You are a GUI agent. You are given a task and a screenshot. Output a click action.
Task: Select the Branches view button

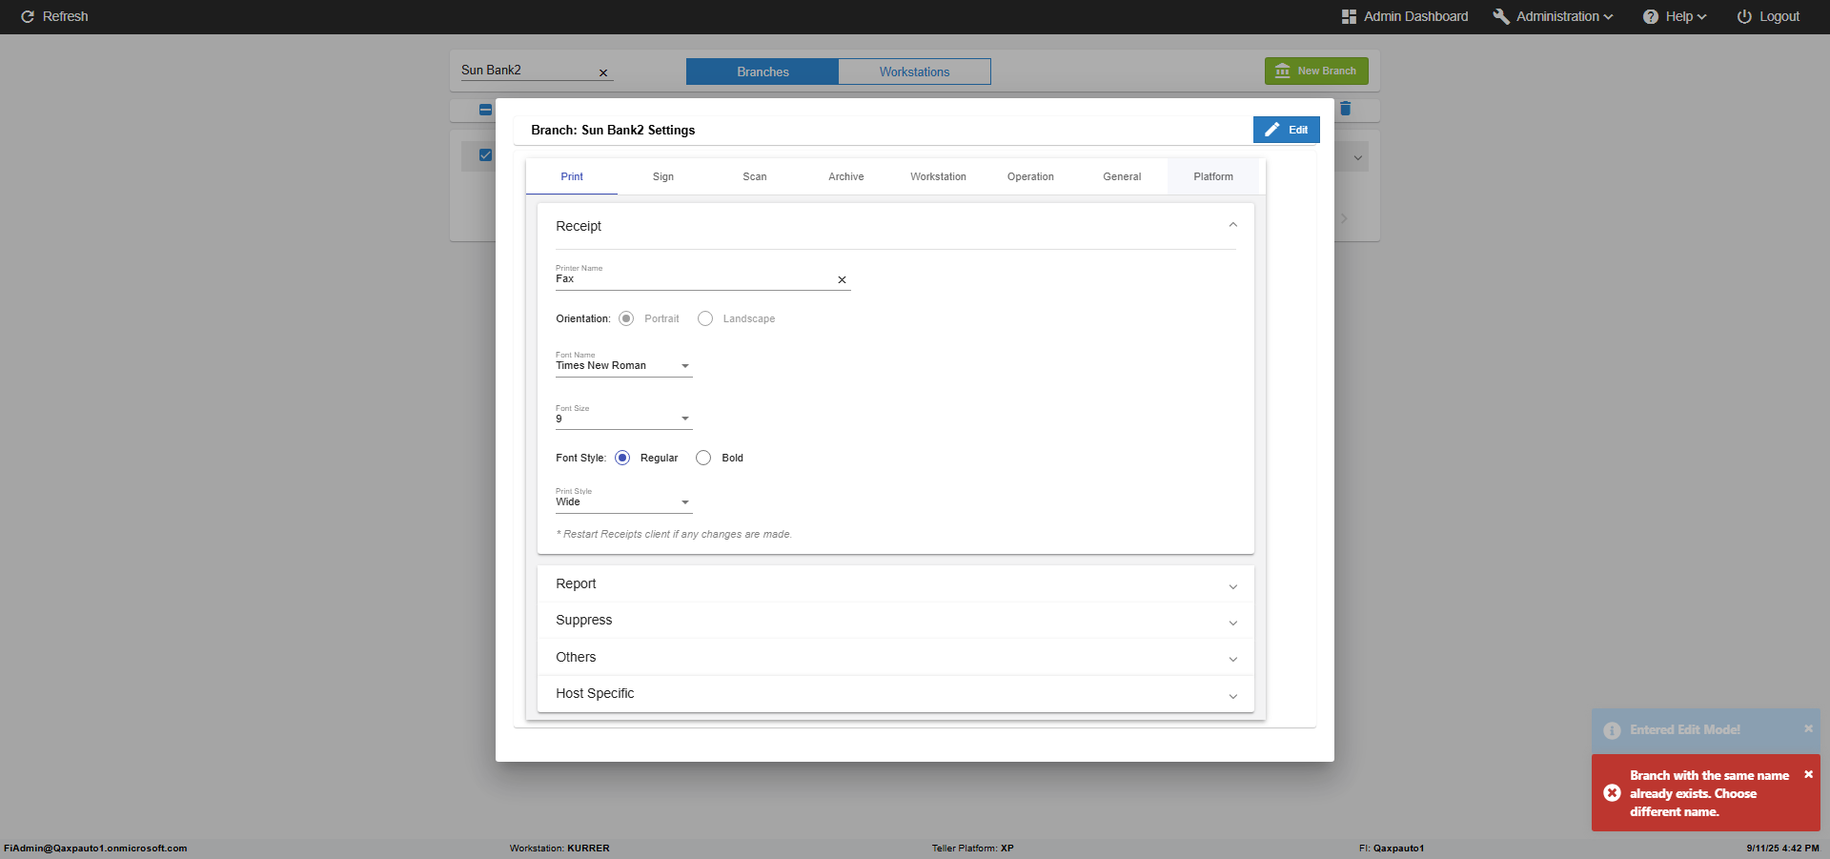click(x=762, y=72)
